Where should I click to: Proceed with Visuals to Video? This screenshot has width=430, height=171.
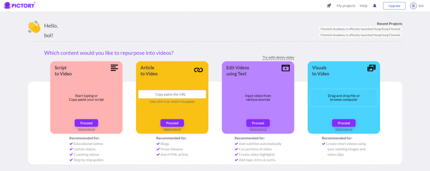point(344,123)
